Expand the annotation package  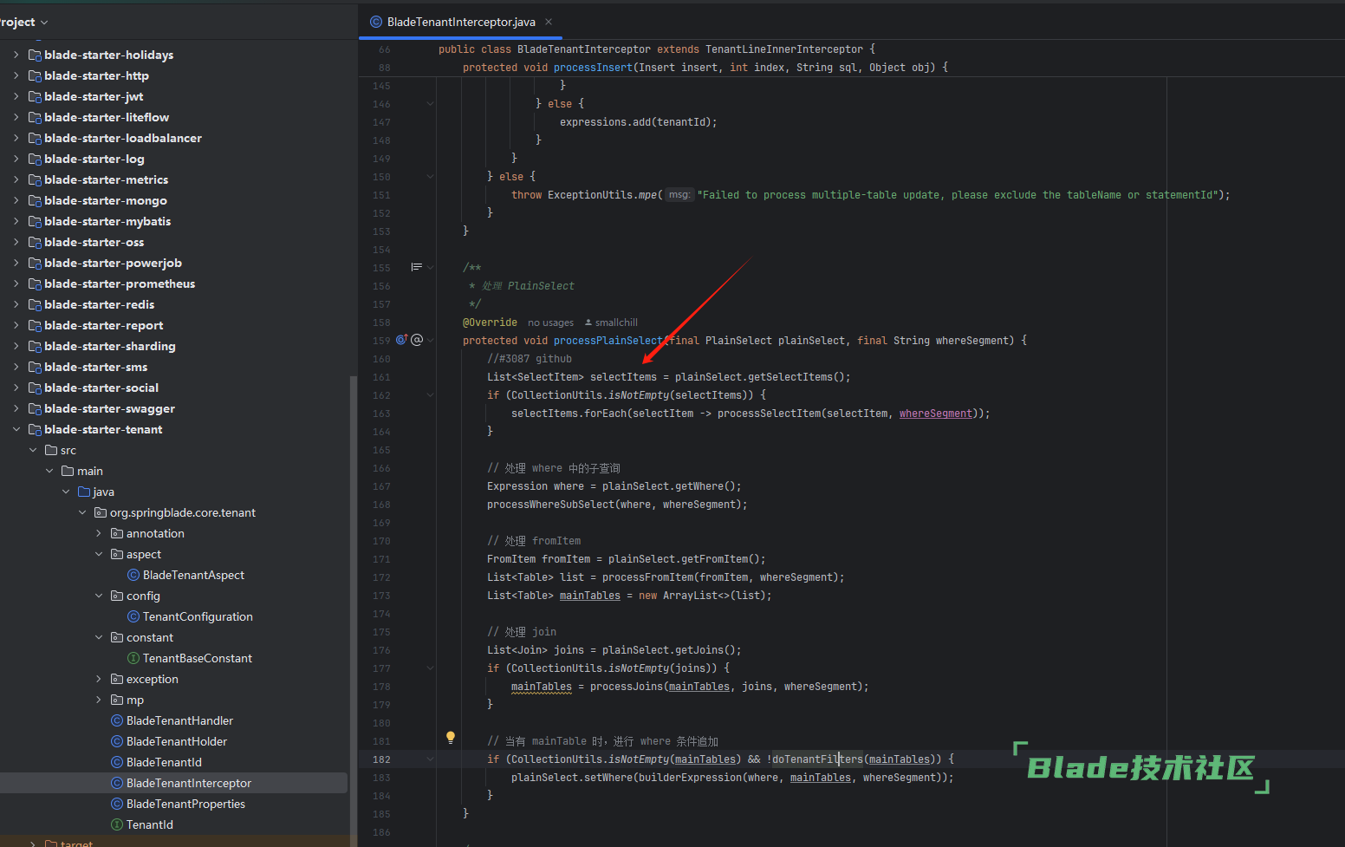[99, 533]
